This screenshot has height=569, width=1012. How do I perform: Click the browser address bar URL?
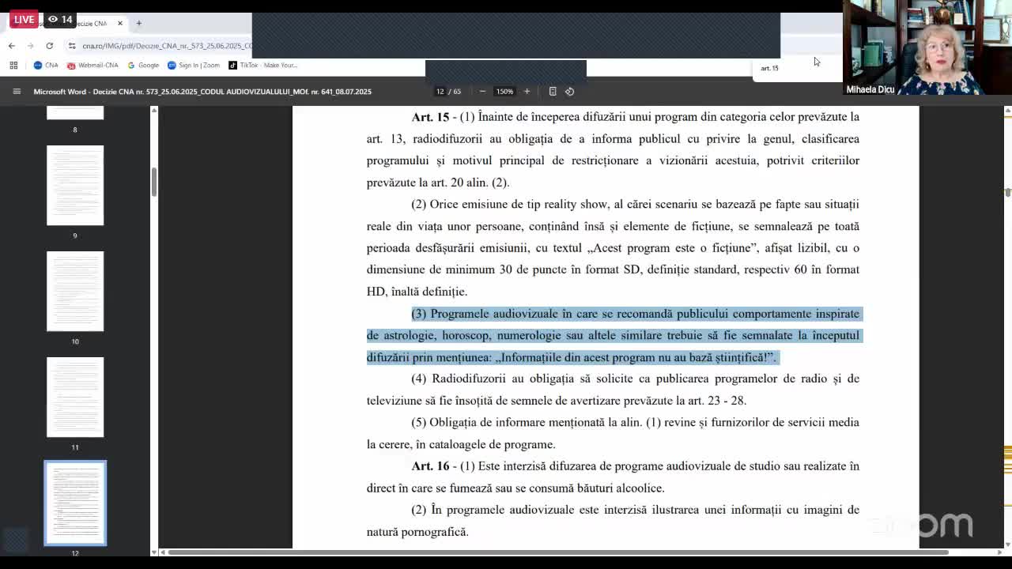166,46
